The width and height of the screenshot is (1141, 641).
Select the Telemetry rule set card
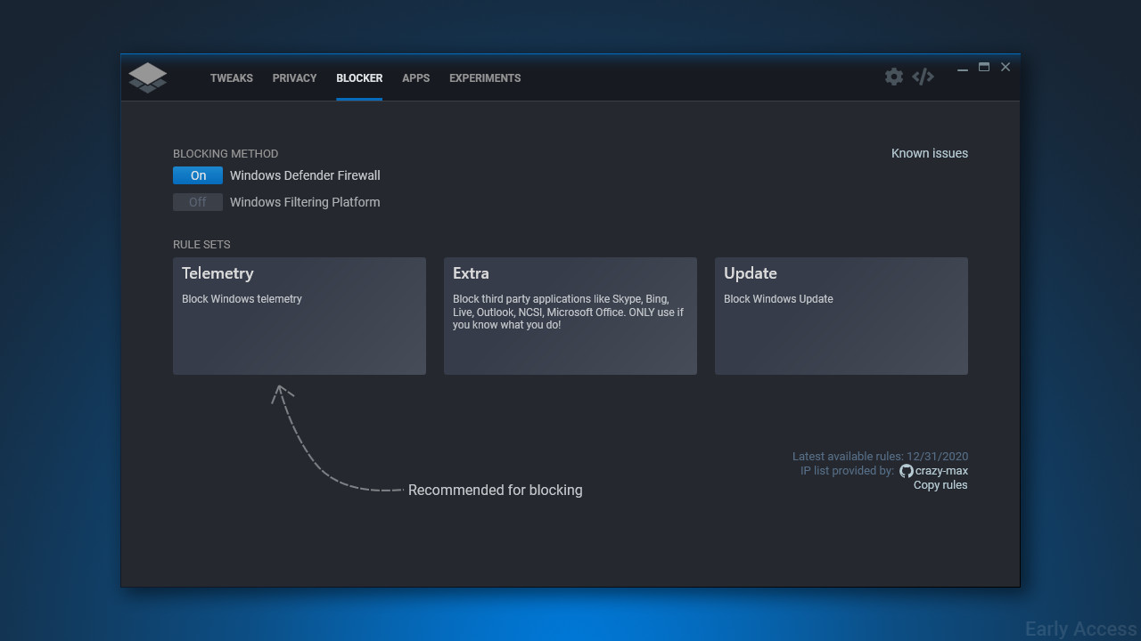tap(300, 316)
